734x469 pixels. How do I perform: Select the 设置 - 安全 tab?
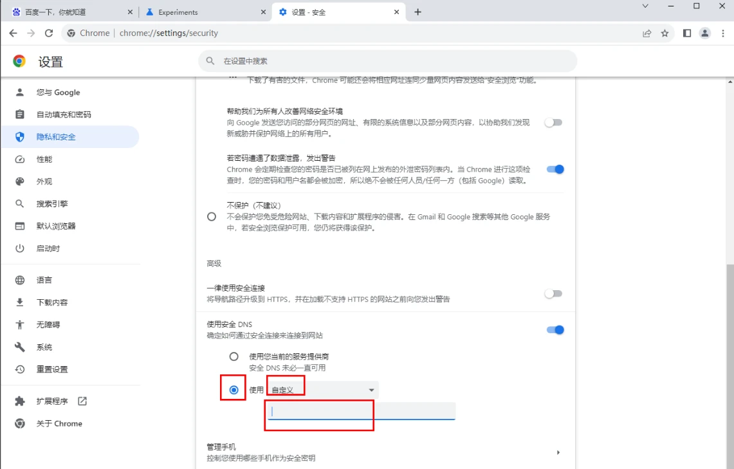point(339,12)
